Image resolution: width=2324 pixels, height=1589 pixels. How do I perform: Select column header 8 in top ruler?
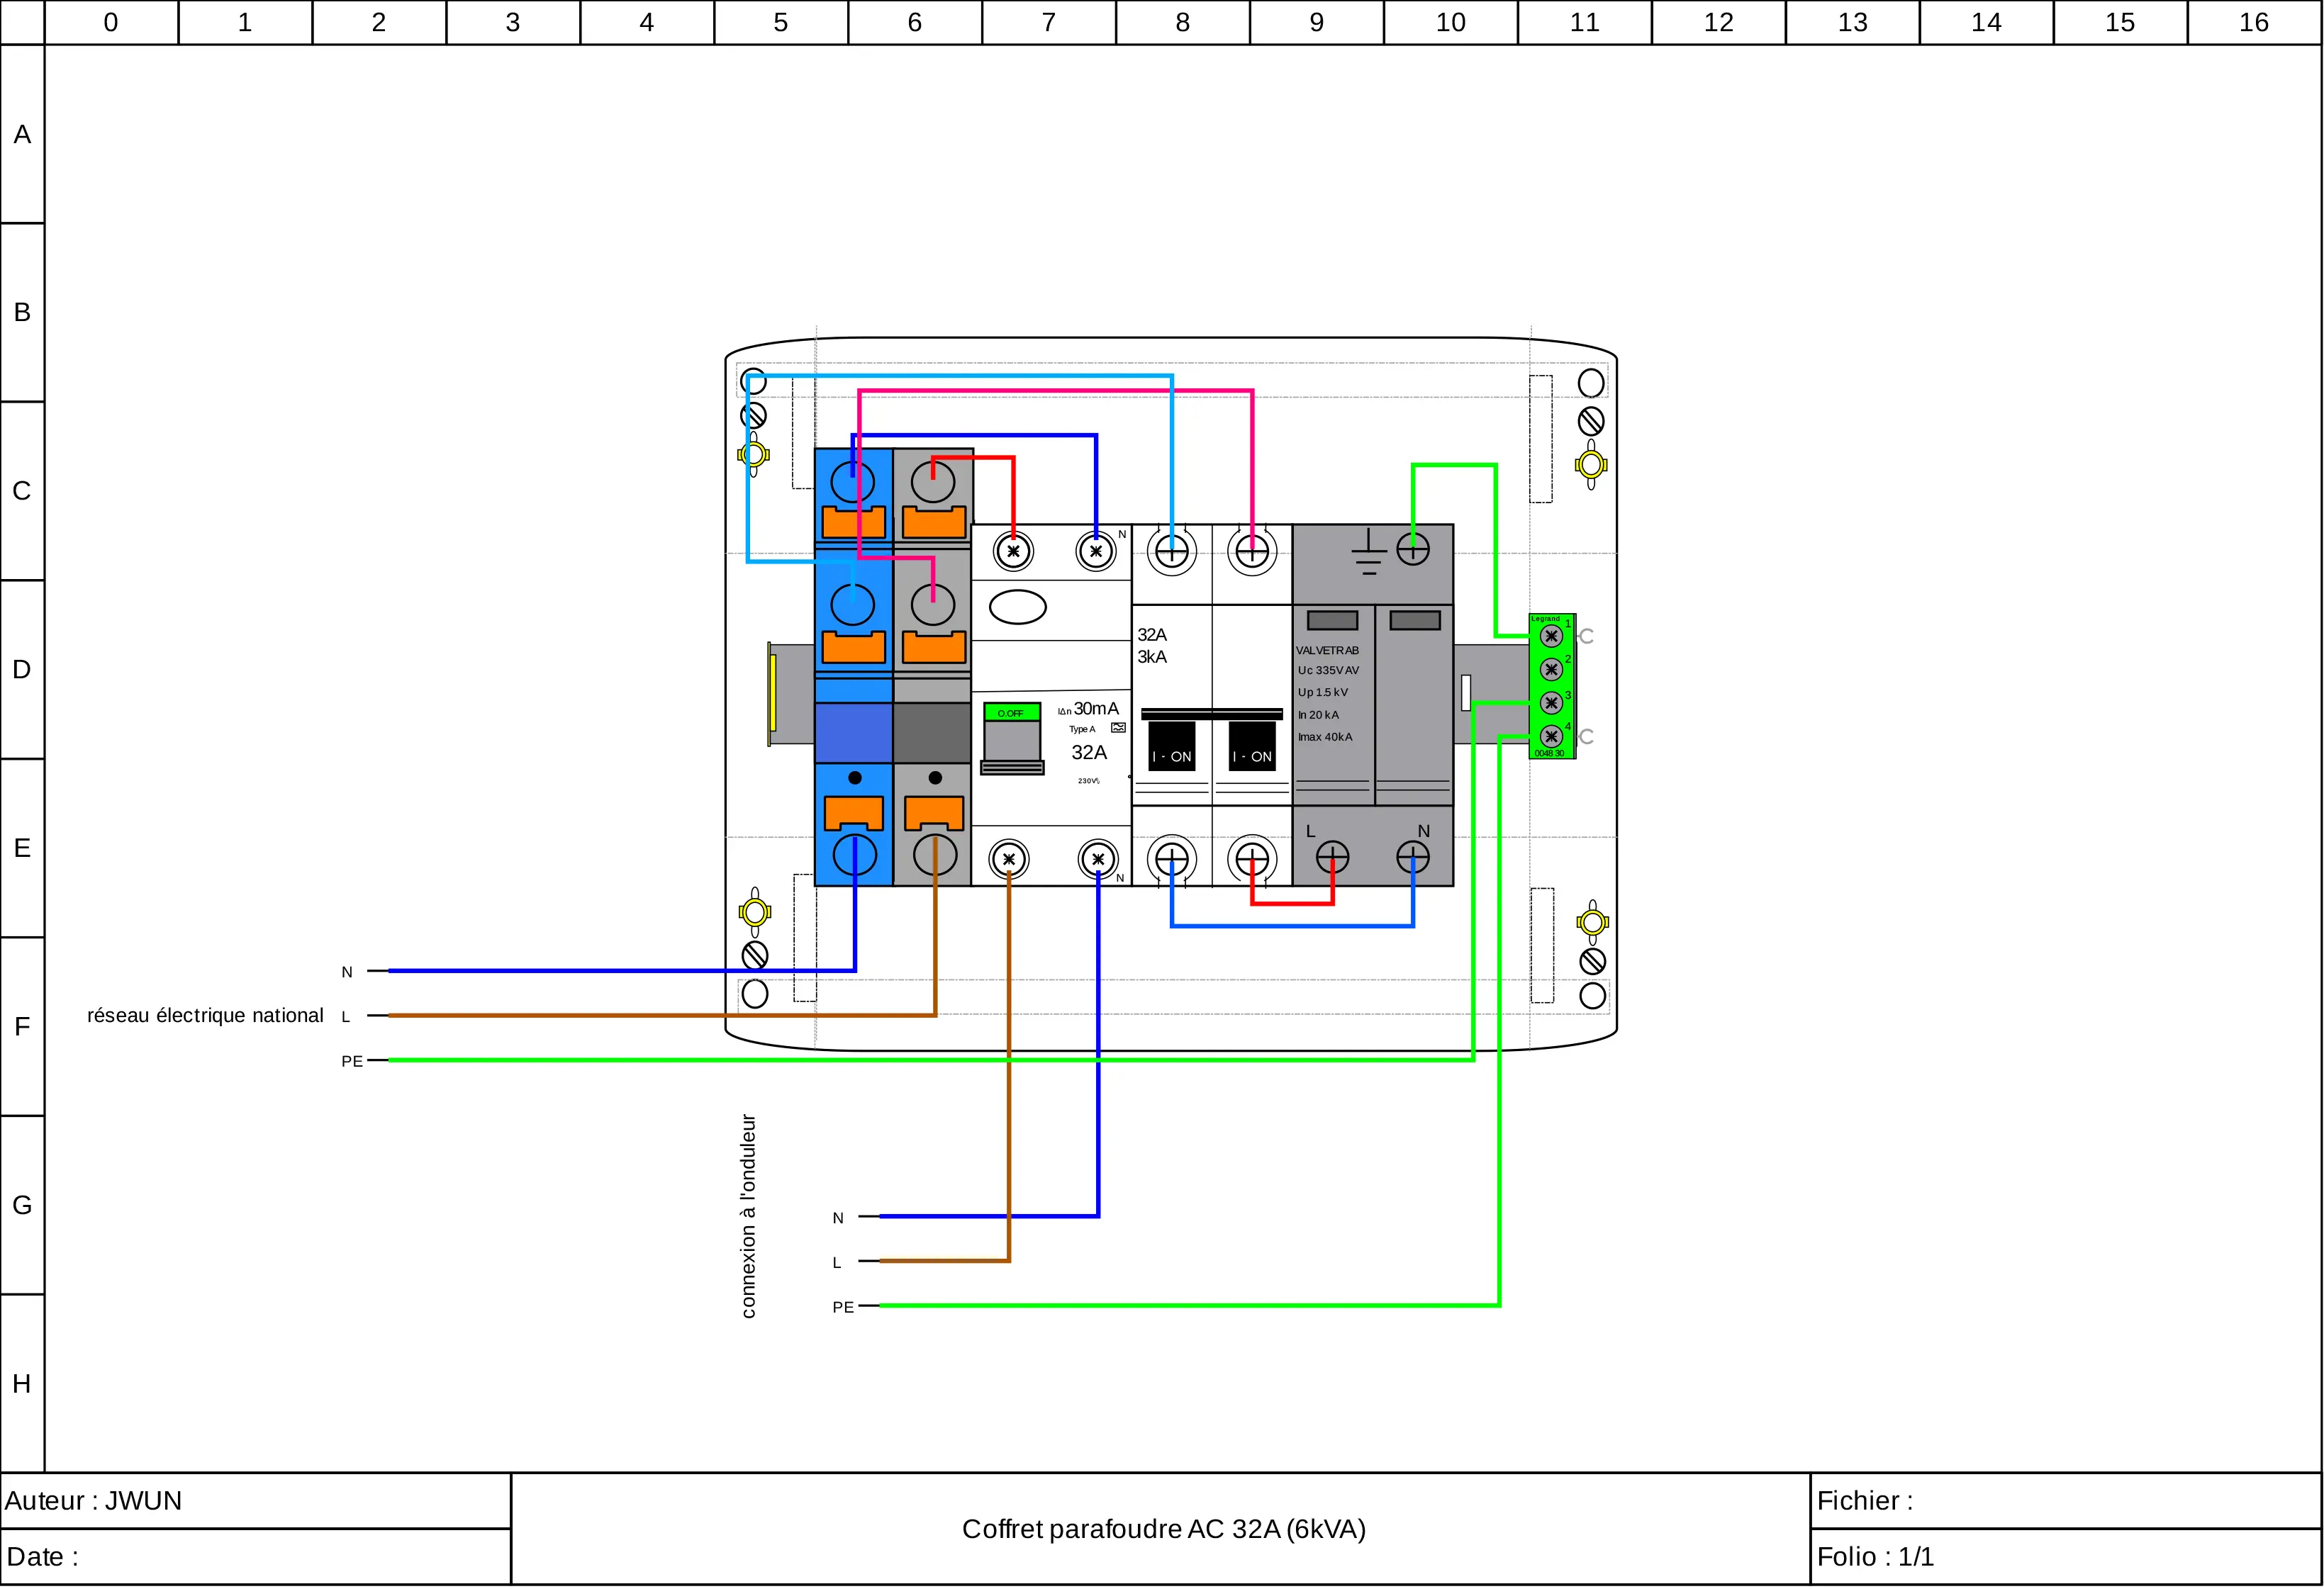(1182, 22)
